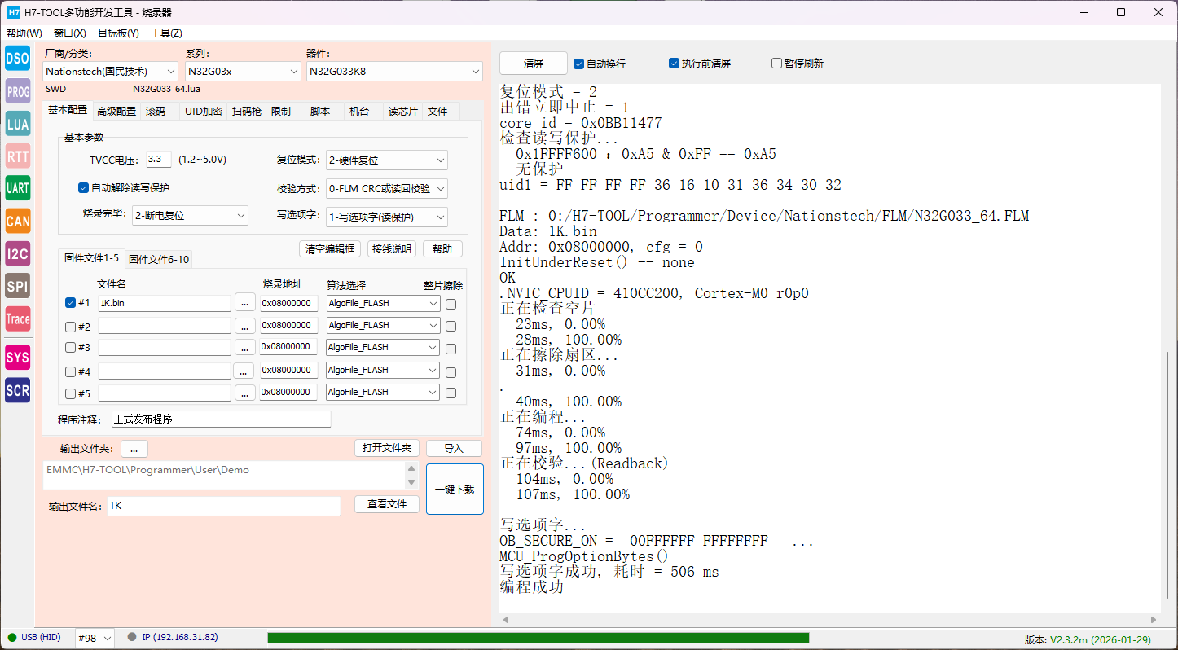Toggle 自动解除读写保护 checkbox

(x=83, y=188)
